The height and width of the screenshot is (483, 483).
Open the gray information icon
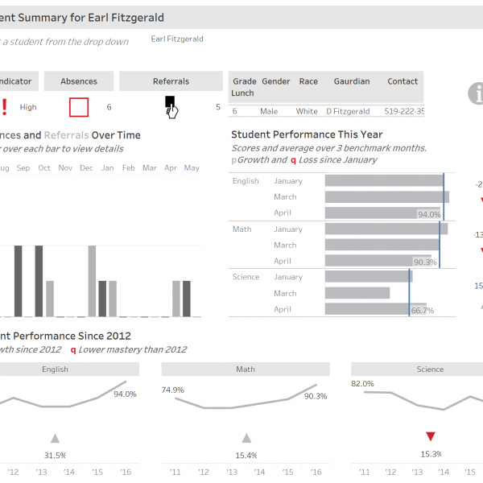(477, 93)
